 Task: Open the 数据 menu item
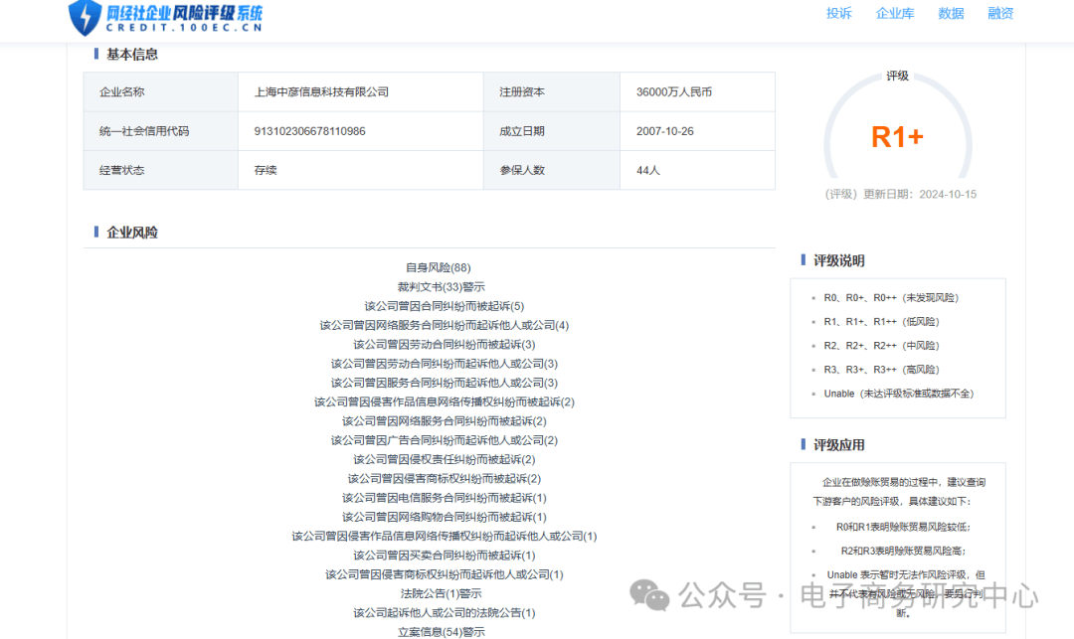tap(952, 13)
